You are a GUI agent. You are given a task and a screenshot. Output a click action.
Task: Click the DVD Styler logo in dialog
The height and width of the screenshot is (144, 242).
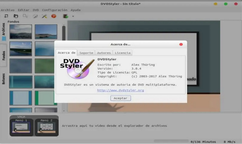point(77,68)
